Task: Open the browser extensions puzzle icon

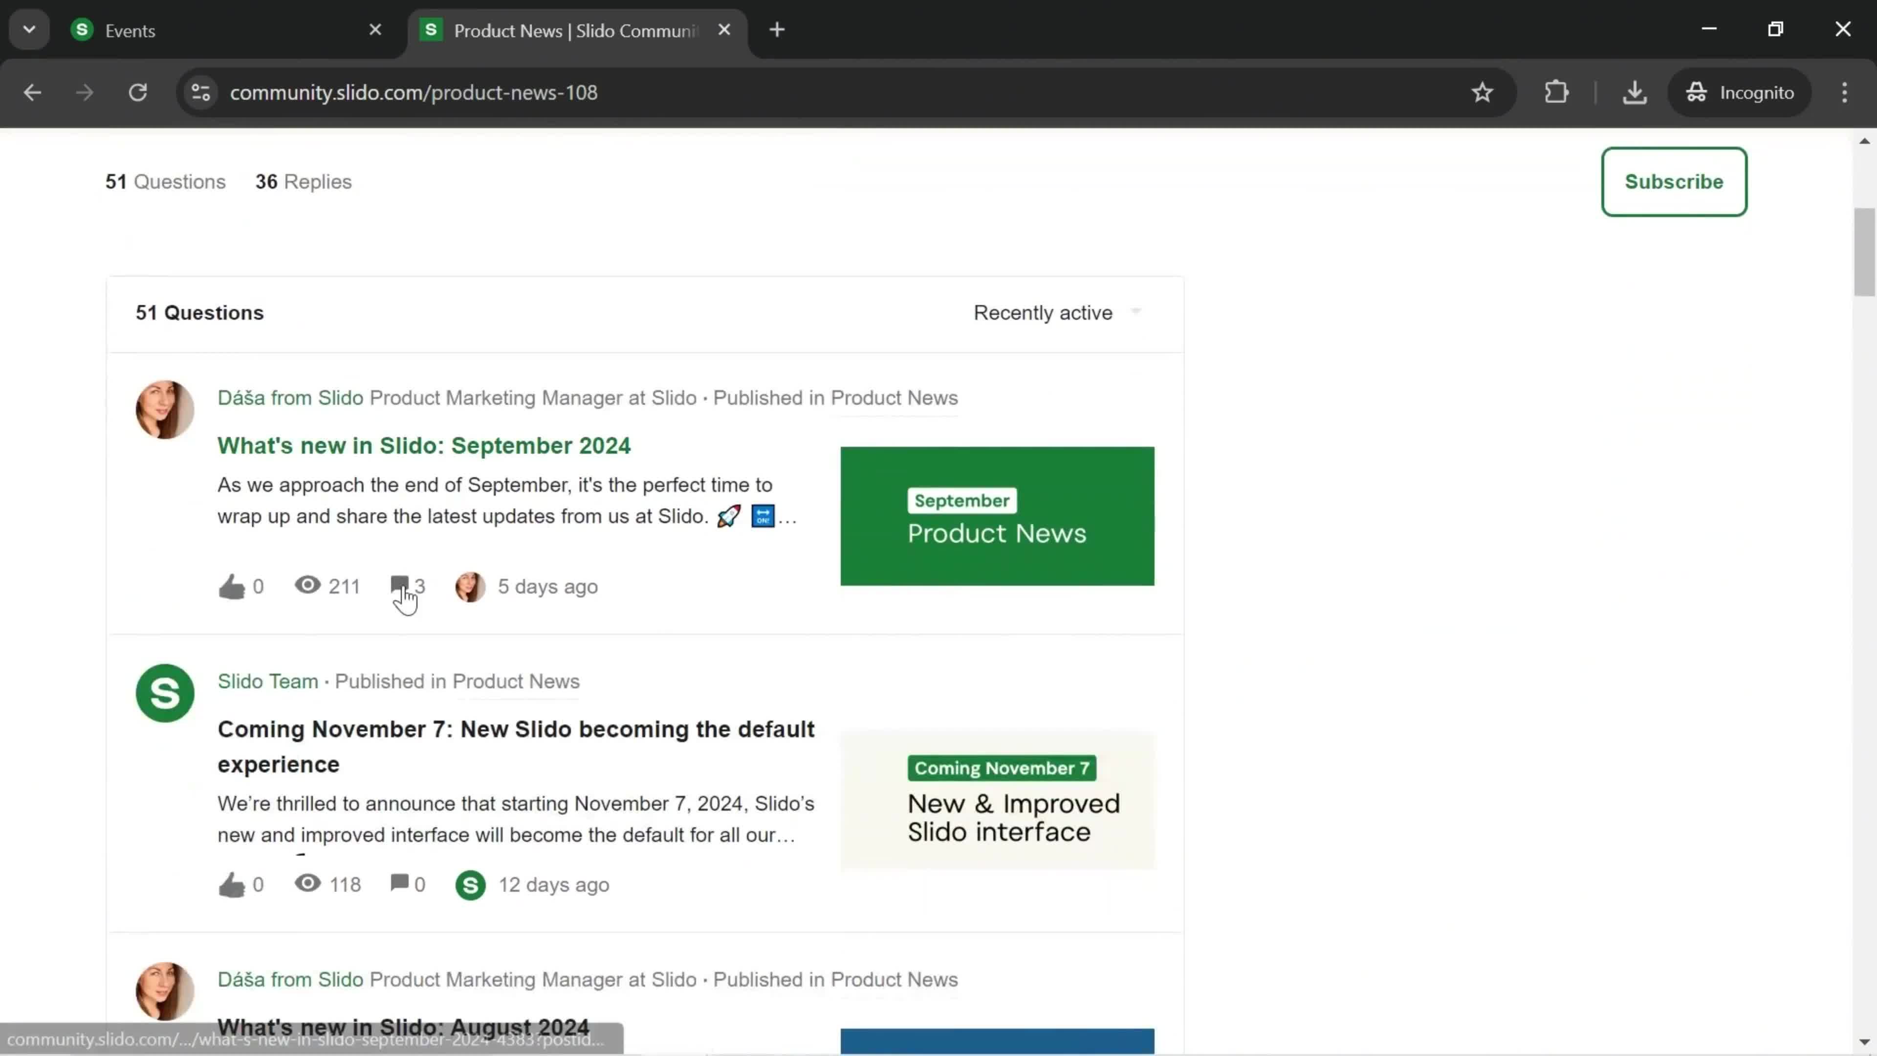Action: (1556, 92)
